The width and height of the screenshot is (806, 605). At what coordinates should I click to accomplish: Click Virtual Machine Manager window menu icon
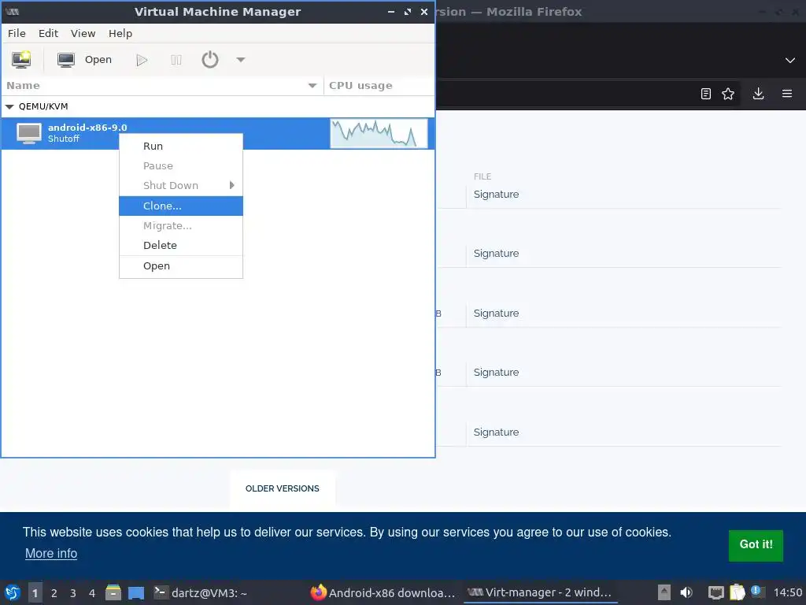tap(13, 12)
